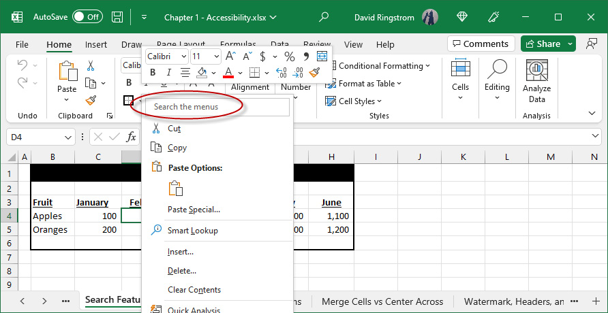Click the Borders icon in ribbon
608x313 pixels.
tap(128, 100)
